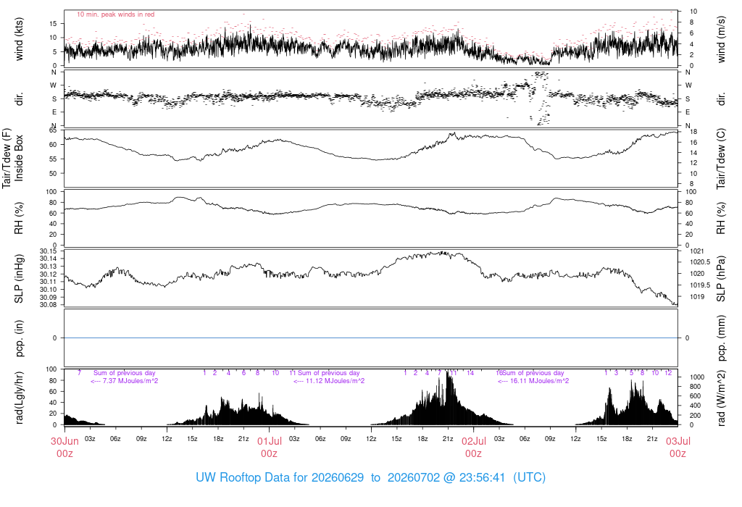
Task: Select the "rad(Lgly/hr)" axis label
Action: [19, 398]
